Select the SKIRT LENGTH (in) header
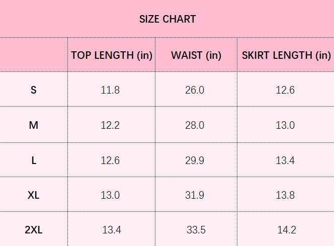The height and width of the screenshot is (246, 334). (x=286, y=55)
